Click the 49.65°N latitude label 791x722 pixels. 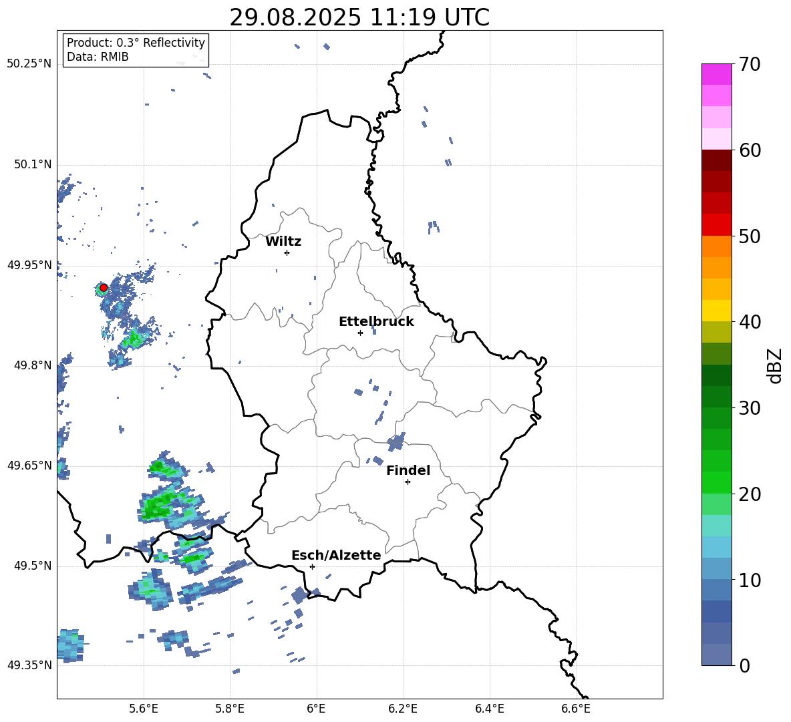(x=29, y=466)
